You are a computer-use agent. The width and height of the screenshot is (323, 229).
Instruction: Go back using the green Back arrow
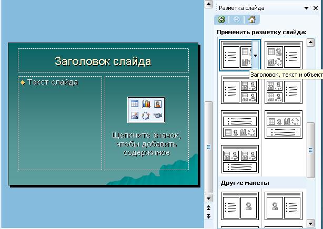point(221,19)
